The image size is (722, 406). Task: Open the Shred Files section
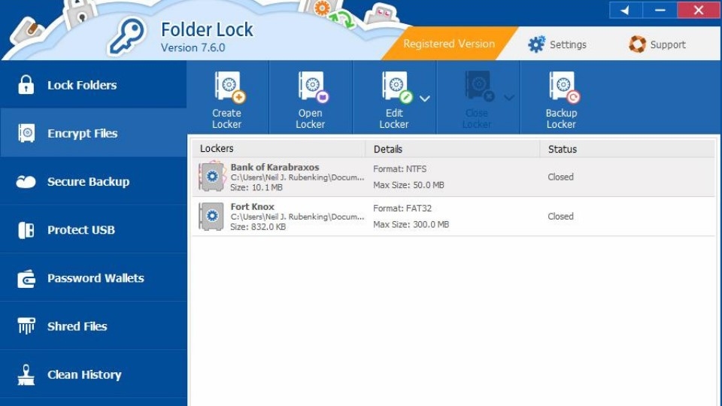pyautogui.click(x=93, y=326)
